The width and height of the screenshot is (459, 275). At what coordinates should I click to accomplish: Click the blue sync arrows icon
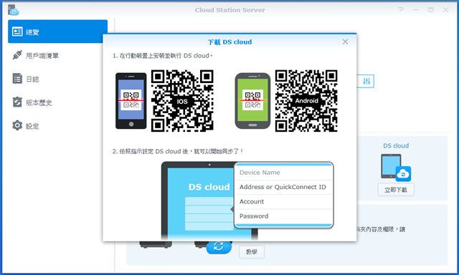click(219, 246)
